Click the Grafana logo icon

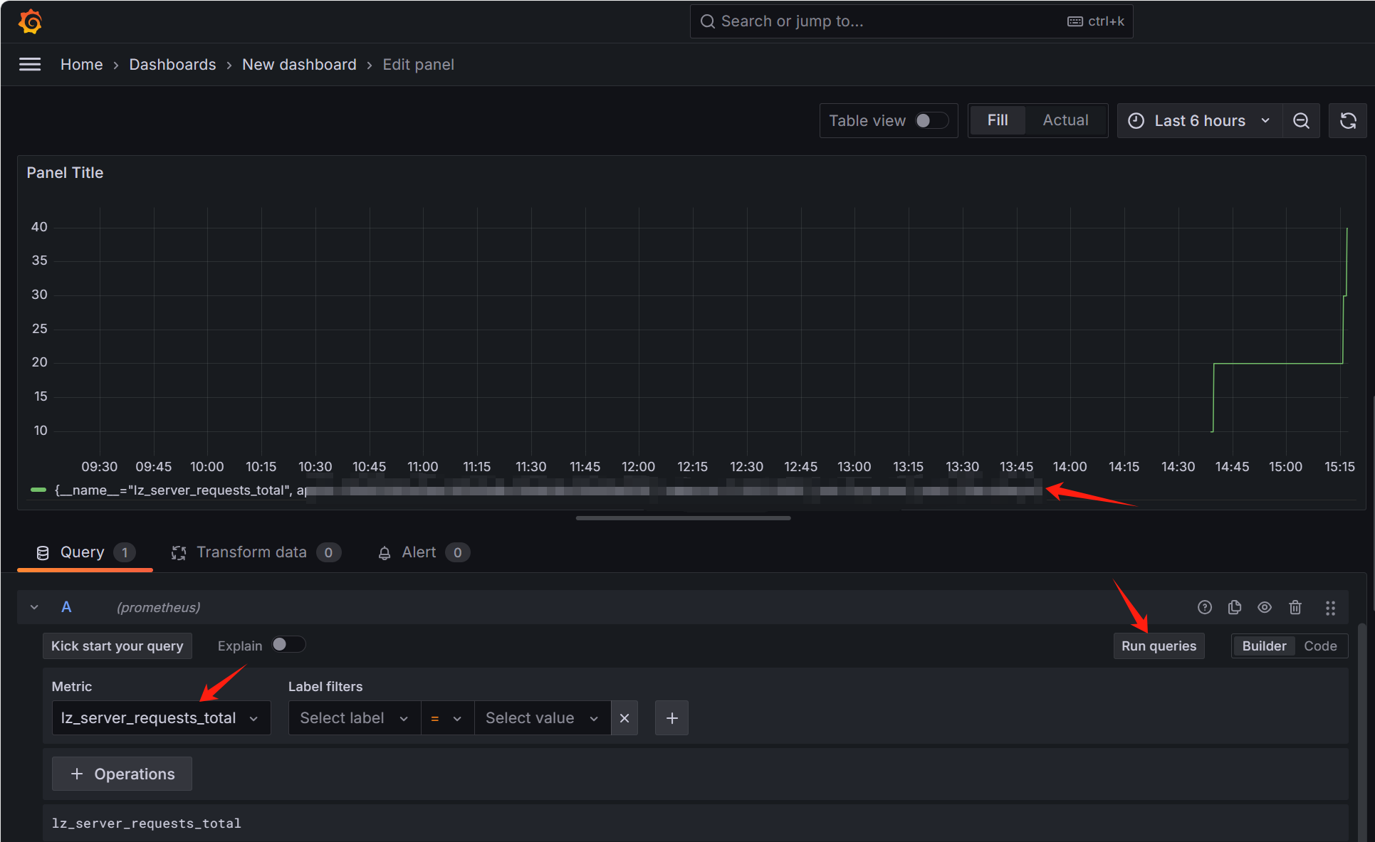point(31,21)
